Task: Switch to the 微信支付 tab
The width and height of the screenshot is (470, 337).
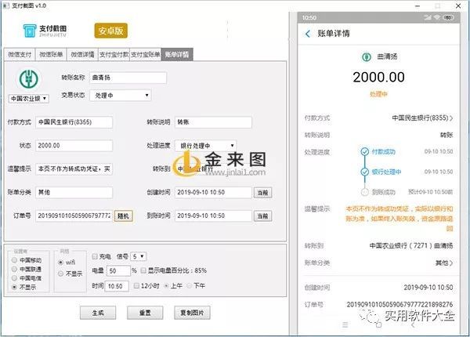Action: pyautogui.click(x=20, y=55)
